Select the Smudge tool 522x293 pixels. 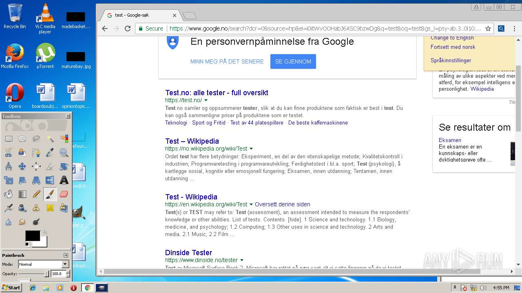(22, 222)
